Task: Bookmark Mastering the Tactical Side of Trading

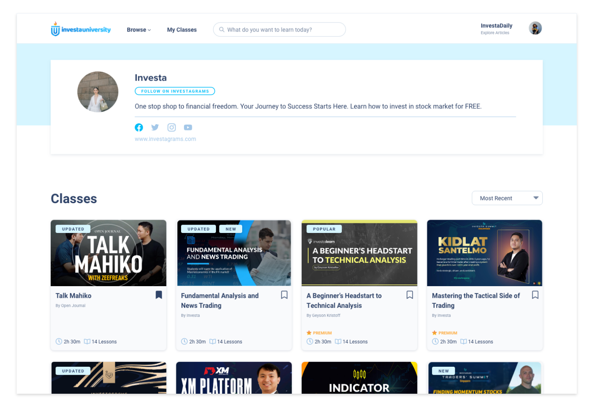Action: click(535, 295)
